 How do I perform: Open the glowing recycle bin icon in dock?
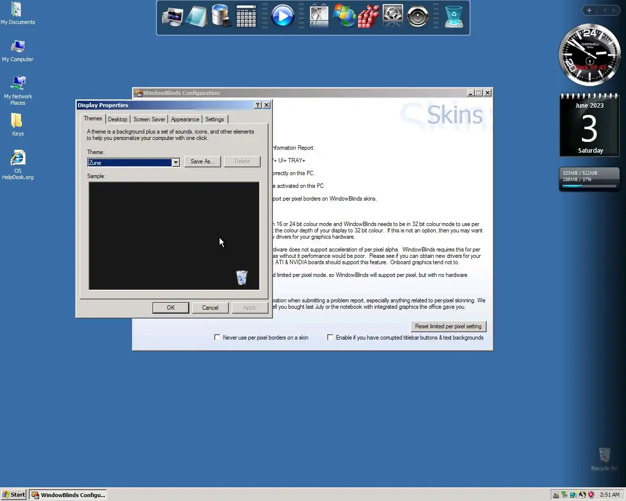(454, 17)
